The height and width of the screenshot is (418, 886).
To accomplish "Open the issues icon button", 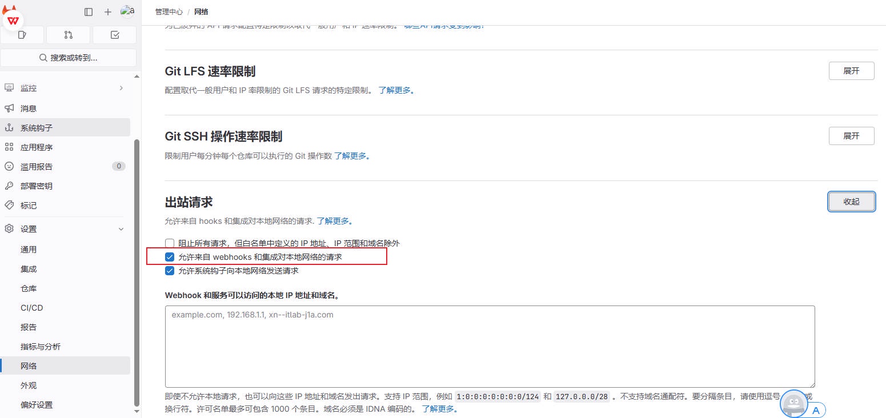I will (x=22, y=35).
